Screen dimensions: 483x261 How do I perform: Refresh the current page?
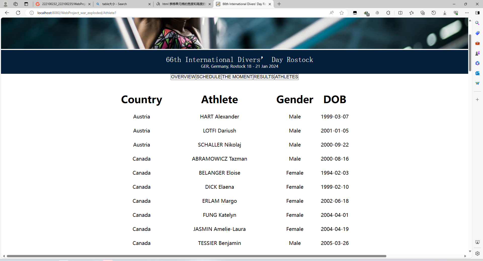(x=18, y=13)
